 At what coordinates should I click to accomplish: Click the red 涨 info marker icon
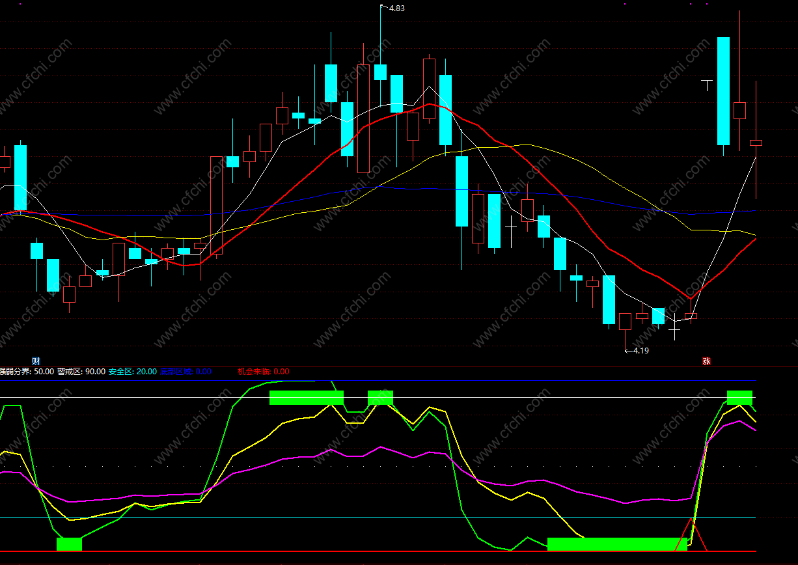tap(706, 361)
